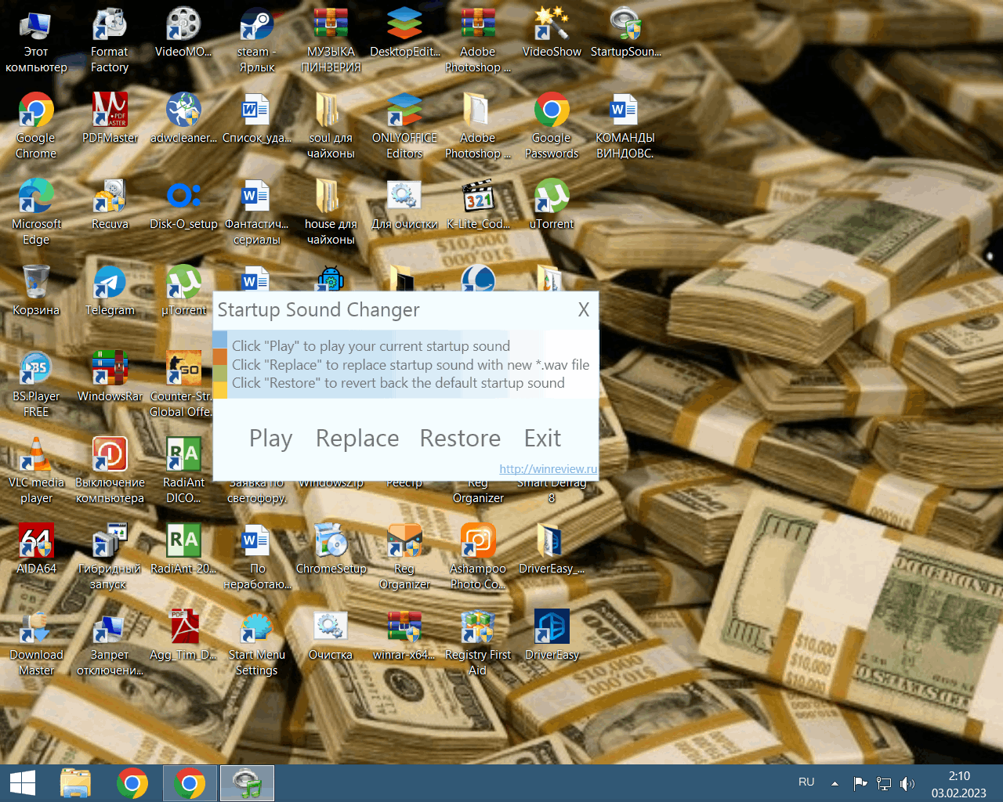Select the adwcleaner desktop icon
This screenshot has width=1003, height=802.
[183, 119]
